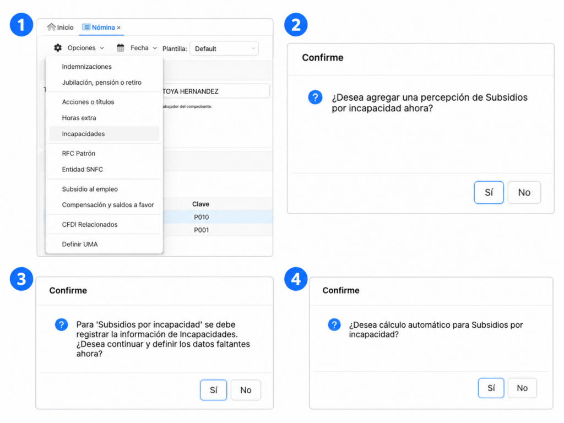Close the Nómina tab

pyautogui.click(x=119, y=28)
